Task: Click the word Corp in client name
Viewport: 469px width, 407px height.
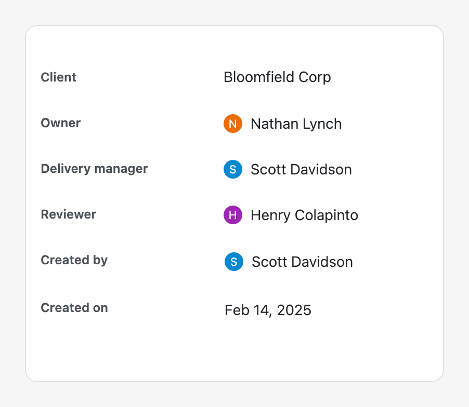Action: (315, 77)
